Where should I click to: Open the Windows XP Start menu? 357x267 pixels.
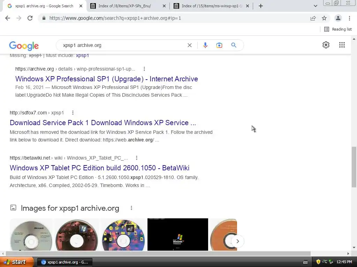coord(16,262)
